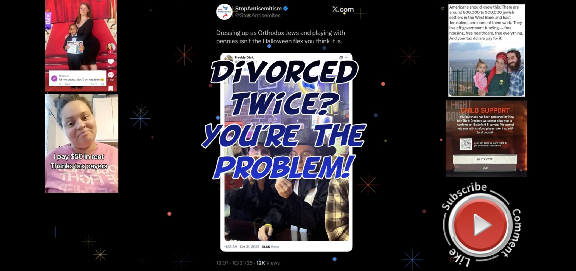Open the @StopAntisemites handle link
The width and height of the screenshot is (576, 271).
(x=258, y=15)
